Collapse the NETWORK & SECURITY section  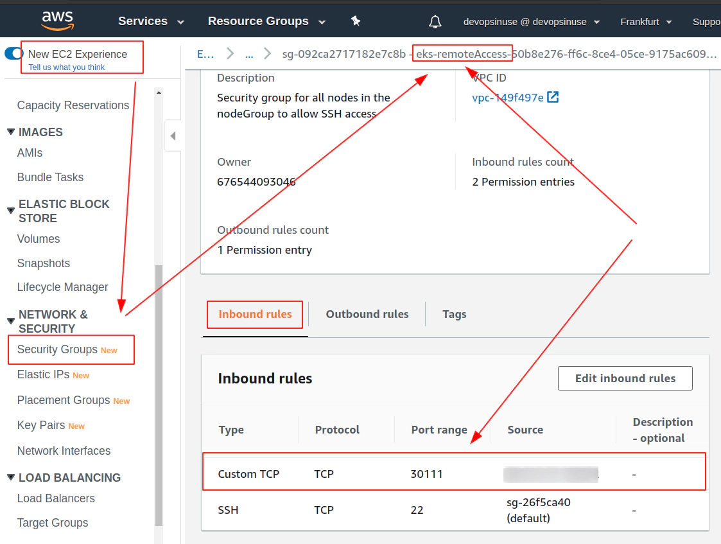coord(11,321)
